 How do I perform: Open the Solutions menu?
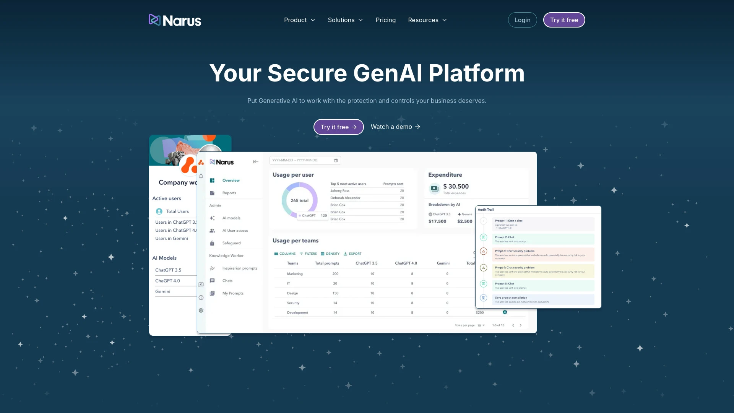coord(345,20)
